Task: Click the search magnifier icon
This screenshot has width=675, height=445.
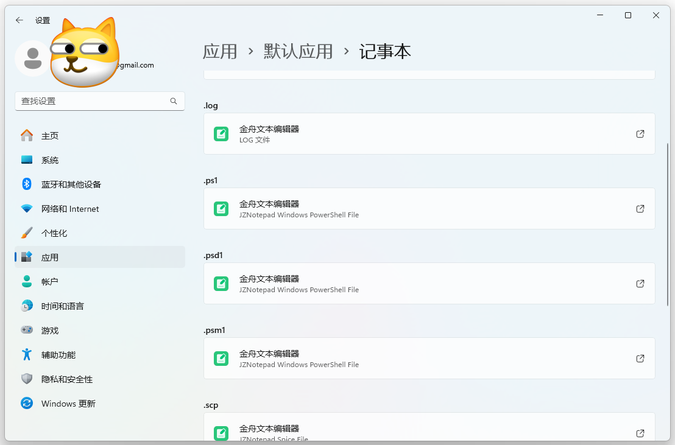Action: (174, 101)
